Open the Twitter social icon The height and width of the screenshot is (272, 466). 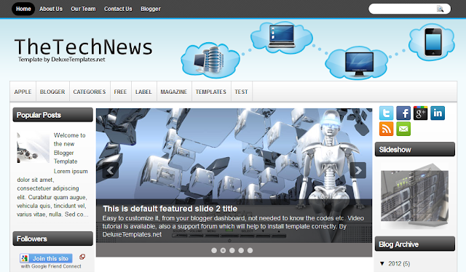click(386, 113)
